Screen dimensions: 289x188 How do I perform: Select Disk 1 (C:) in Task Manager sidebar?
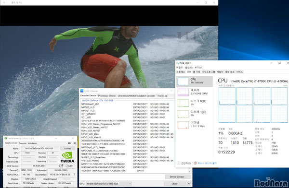click(195, 114)
